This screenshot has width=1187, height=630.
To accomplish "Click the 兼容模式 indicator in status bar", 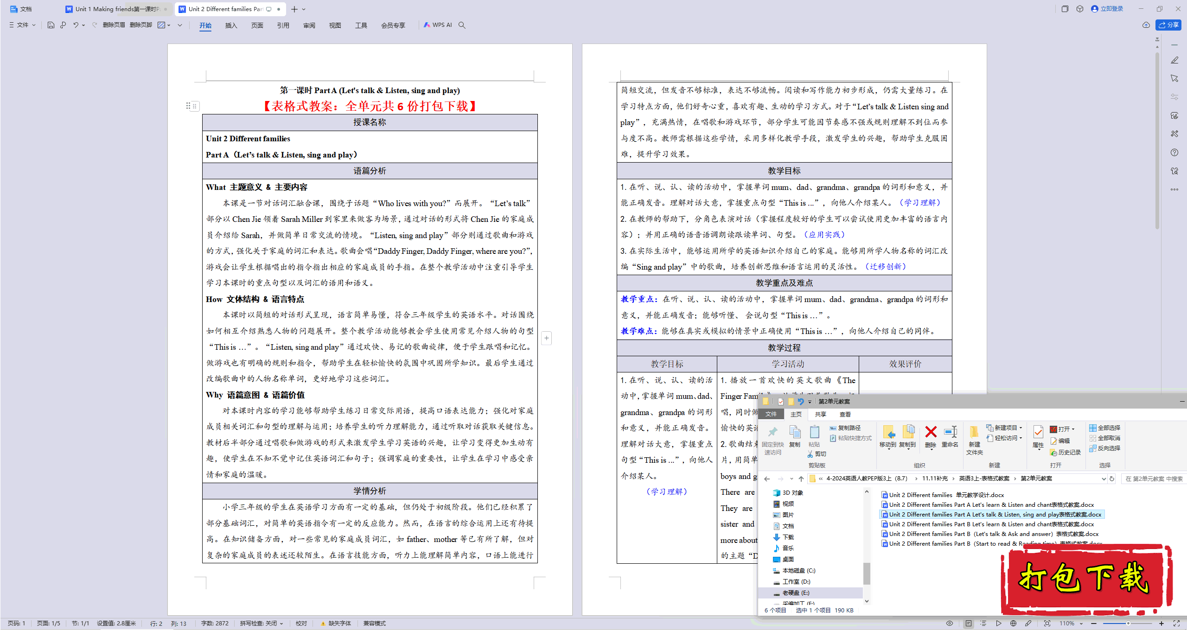I will (375, 623).
